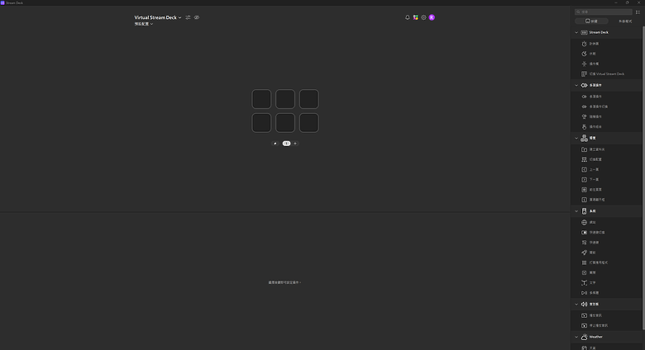This screenshot has height=350, width=645.
Task: Click the pin button left of page indicator
Action: (275, 144)
